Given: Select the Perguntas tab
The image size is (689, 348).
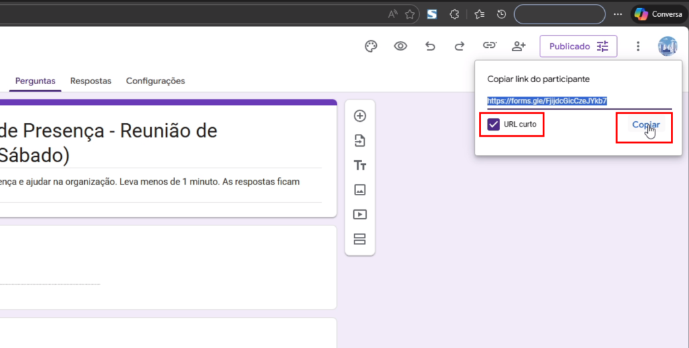Looking at the screenshot, I should (x=36, y=81).
